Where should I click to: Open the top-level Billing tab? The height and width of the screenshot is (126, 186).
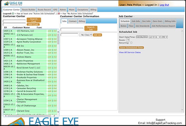point(93,10)
